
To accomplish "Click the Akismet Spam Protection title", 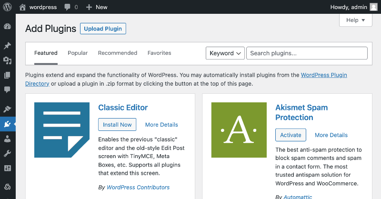I will 301,112.
